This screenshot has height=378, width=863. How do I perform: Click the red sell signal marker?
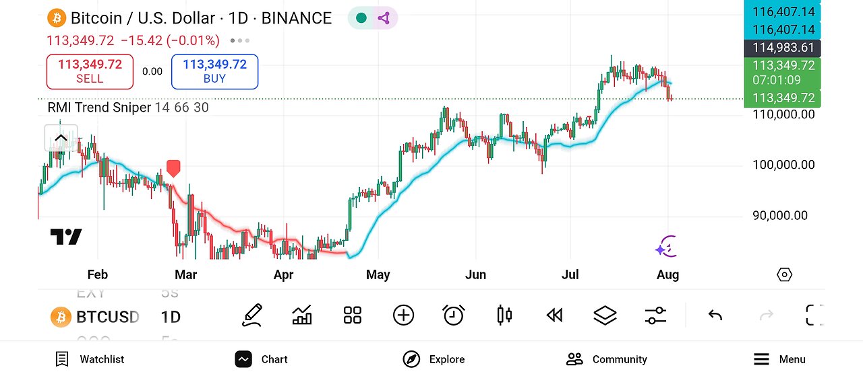173,168
